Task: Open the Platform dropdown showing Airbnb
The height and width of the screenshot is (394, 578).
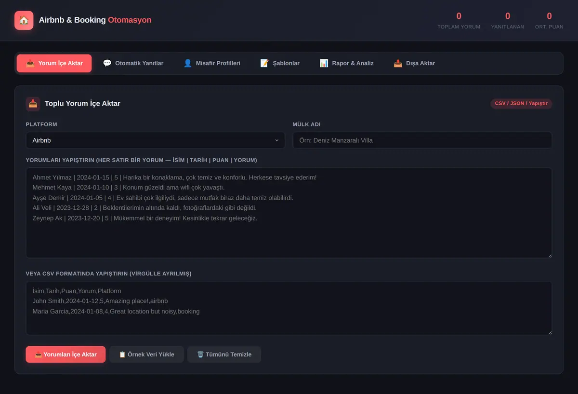Action: [155, 140]
